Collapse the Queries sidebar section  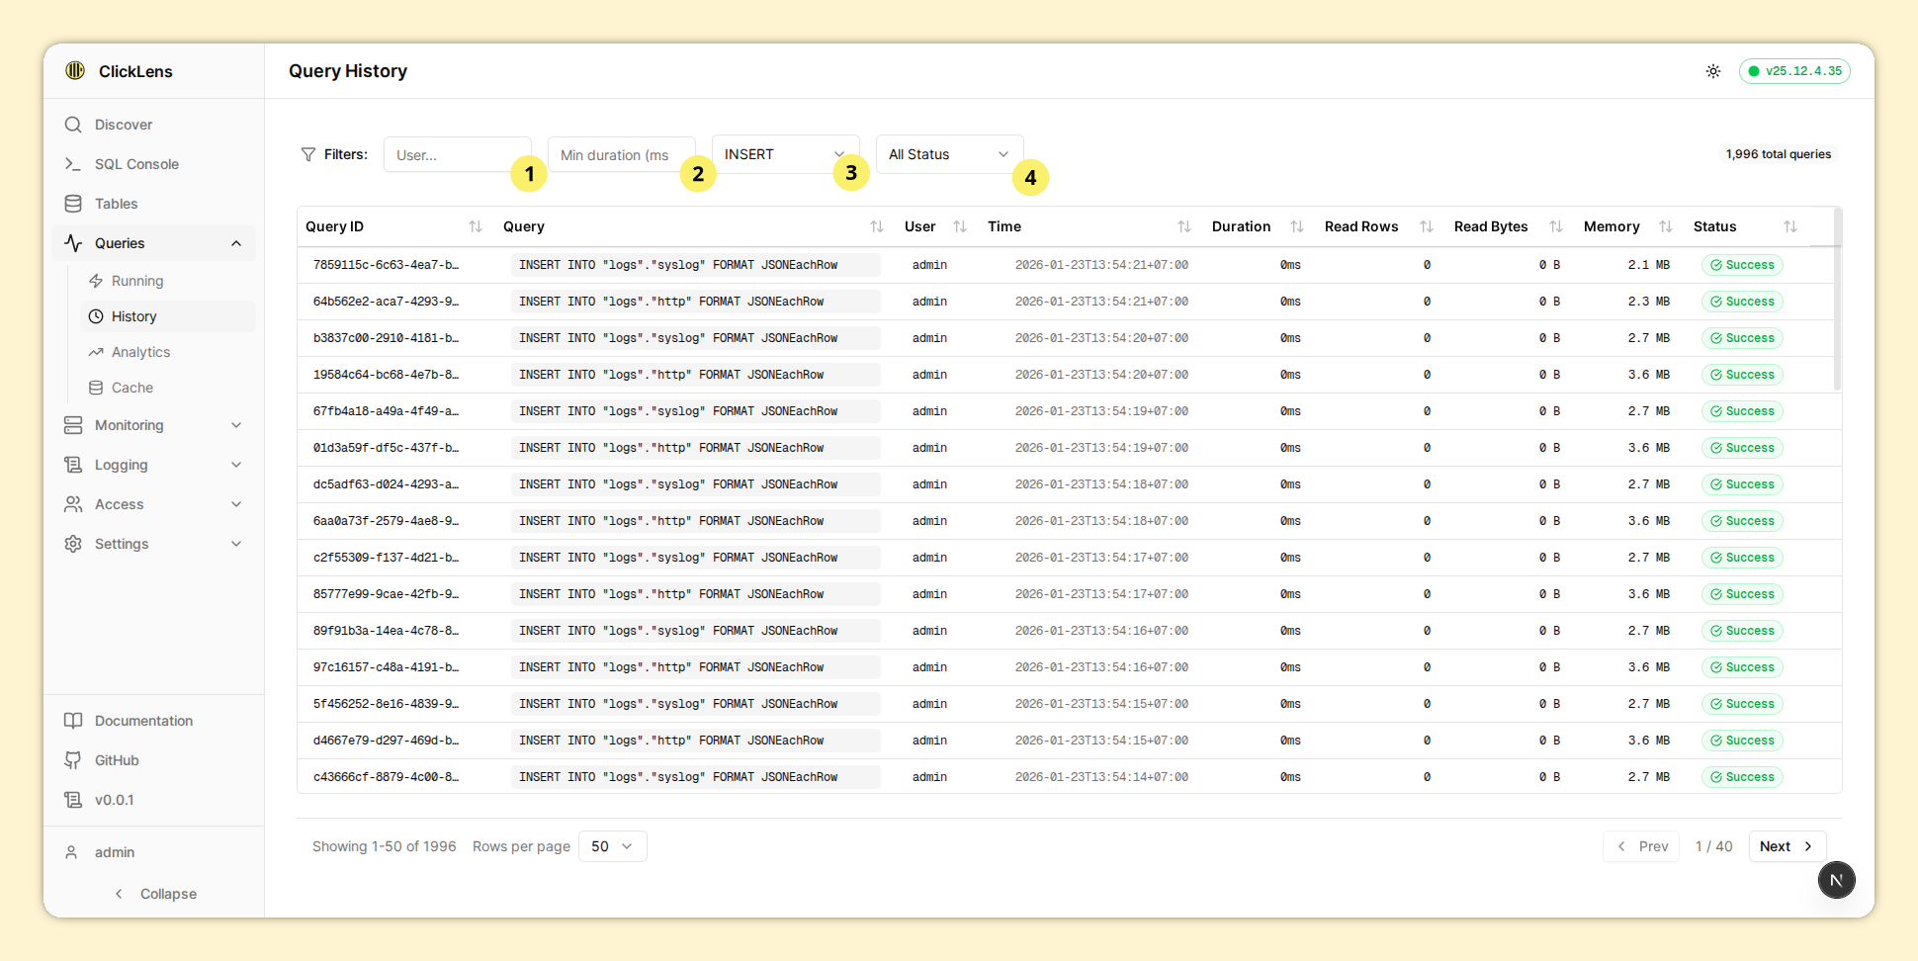point(236,243)
